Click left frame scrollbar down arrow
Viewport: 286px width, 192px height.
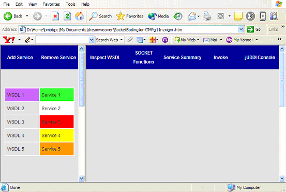click(81, 179)
